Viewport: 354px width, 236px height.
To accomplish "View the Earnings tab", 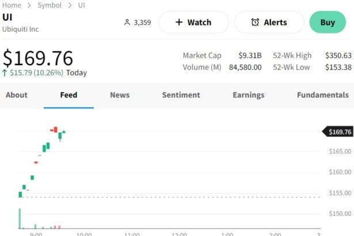I will [248, 95].
